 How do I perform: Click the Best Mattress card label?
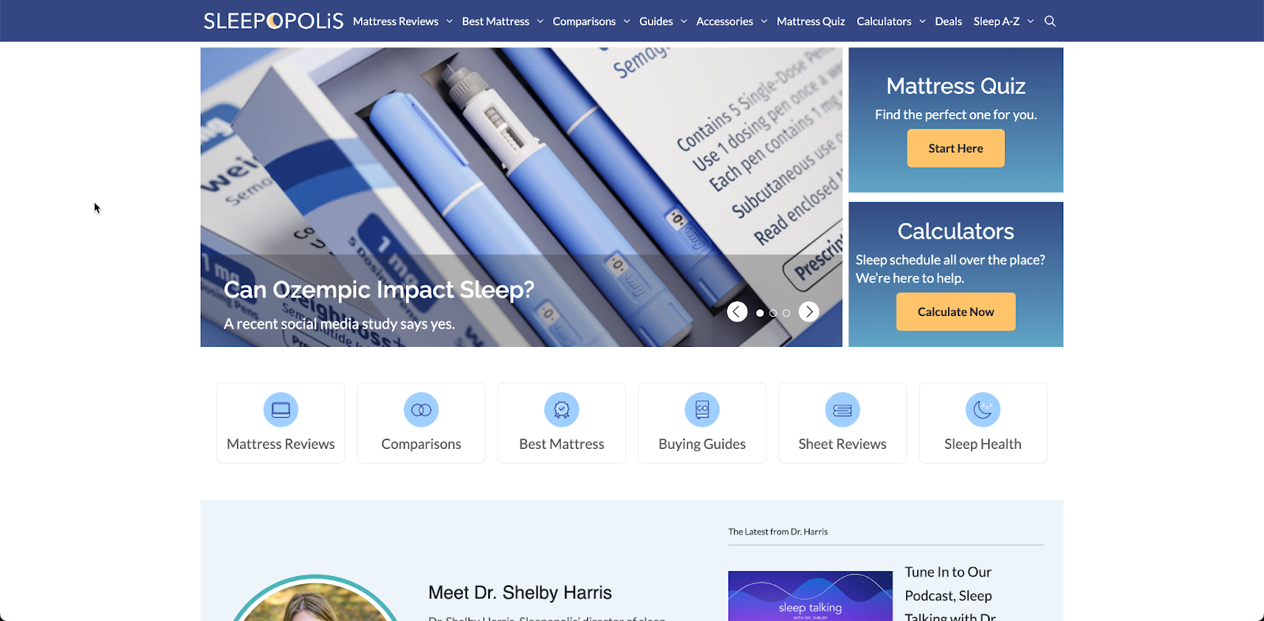(x=562, y=444)
